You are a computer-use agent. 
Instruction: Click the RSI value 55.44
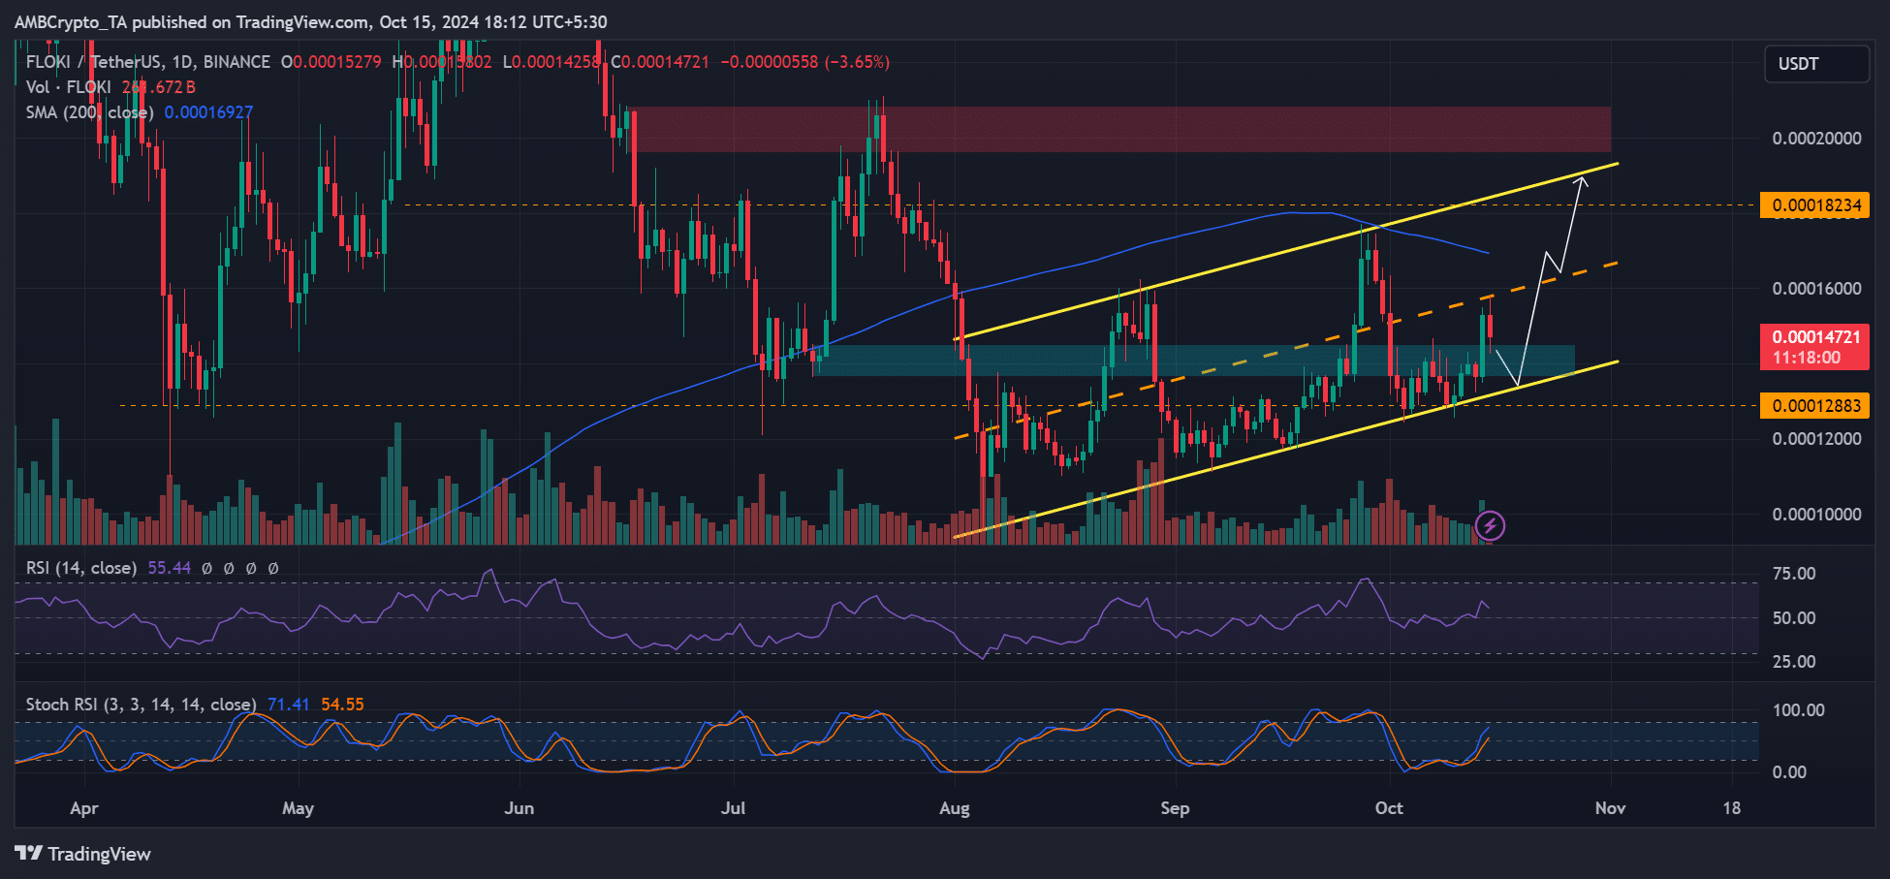[169, 568]
